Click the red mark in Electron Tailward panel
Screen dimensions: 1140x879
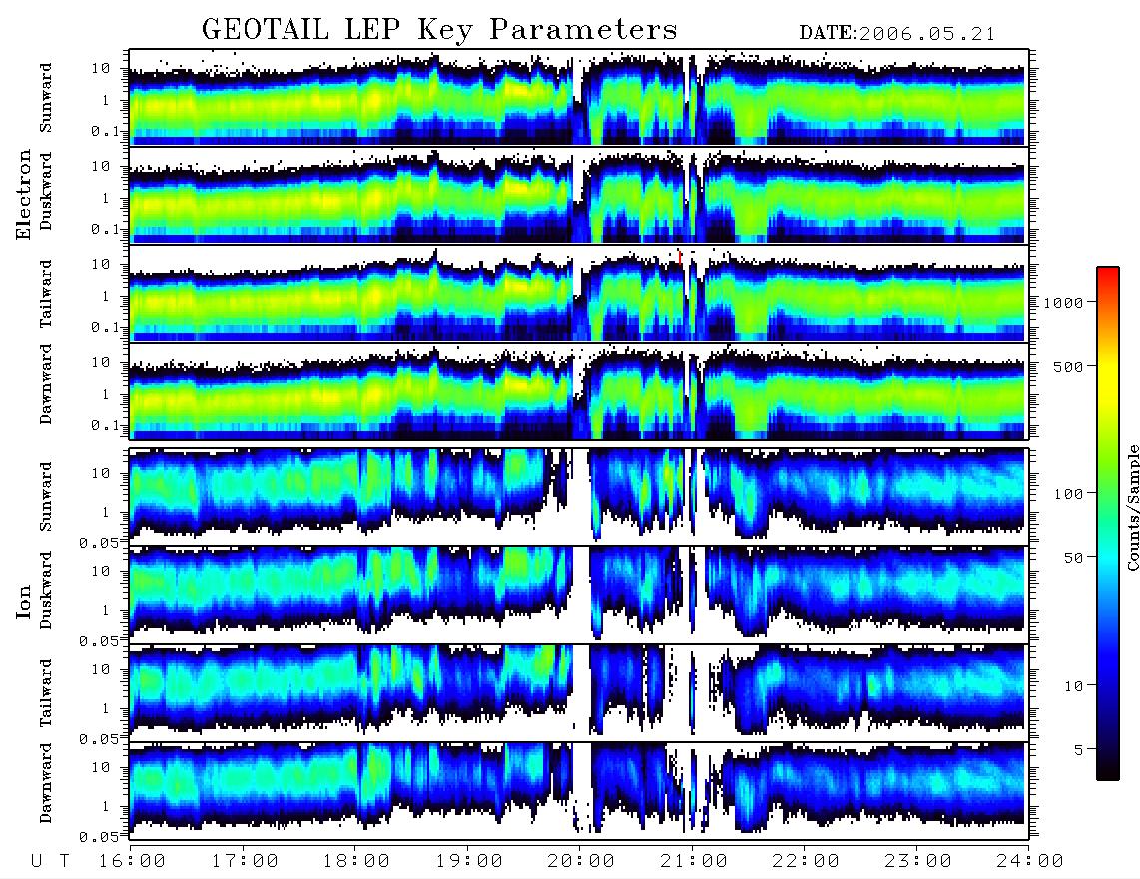tap(679, 257)
